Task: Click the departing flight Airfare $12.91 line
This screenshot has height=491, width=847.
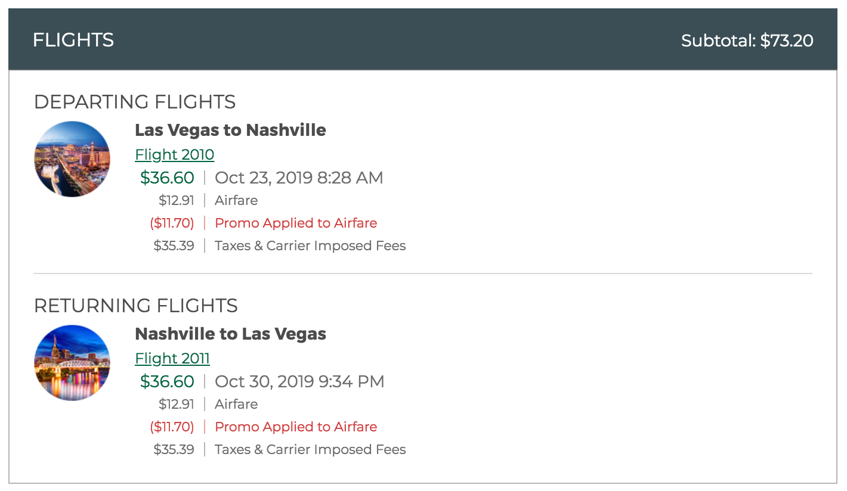Action: click(x=208, y=200)
